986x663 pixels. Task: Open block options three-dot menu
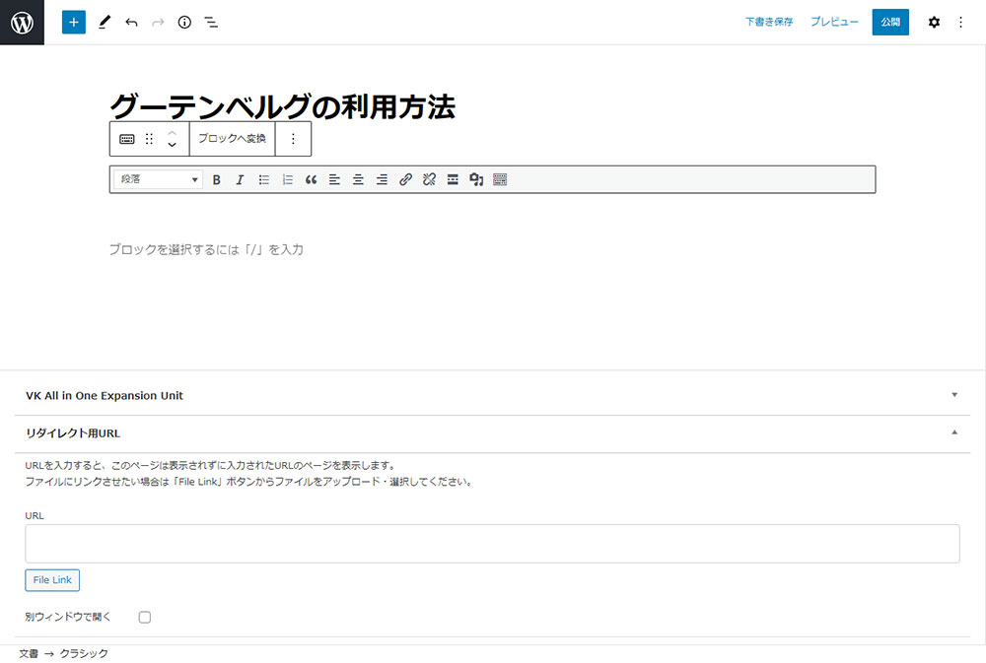293,139
